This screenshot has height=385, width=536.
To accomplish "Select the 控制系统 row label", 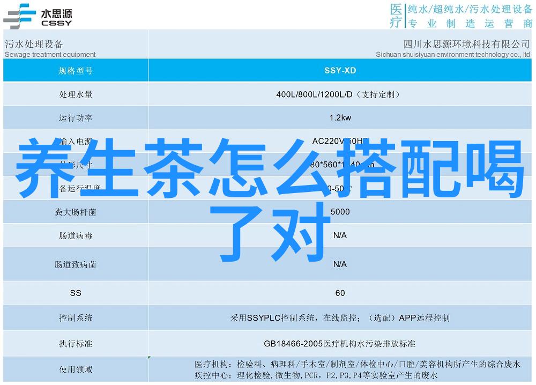I will (x=76, y=318).
